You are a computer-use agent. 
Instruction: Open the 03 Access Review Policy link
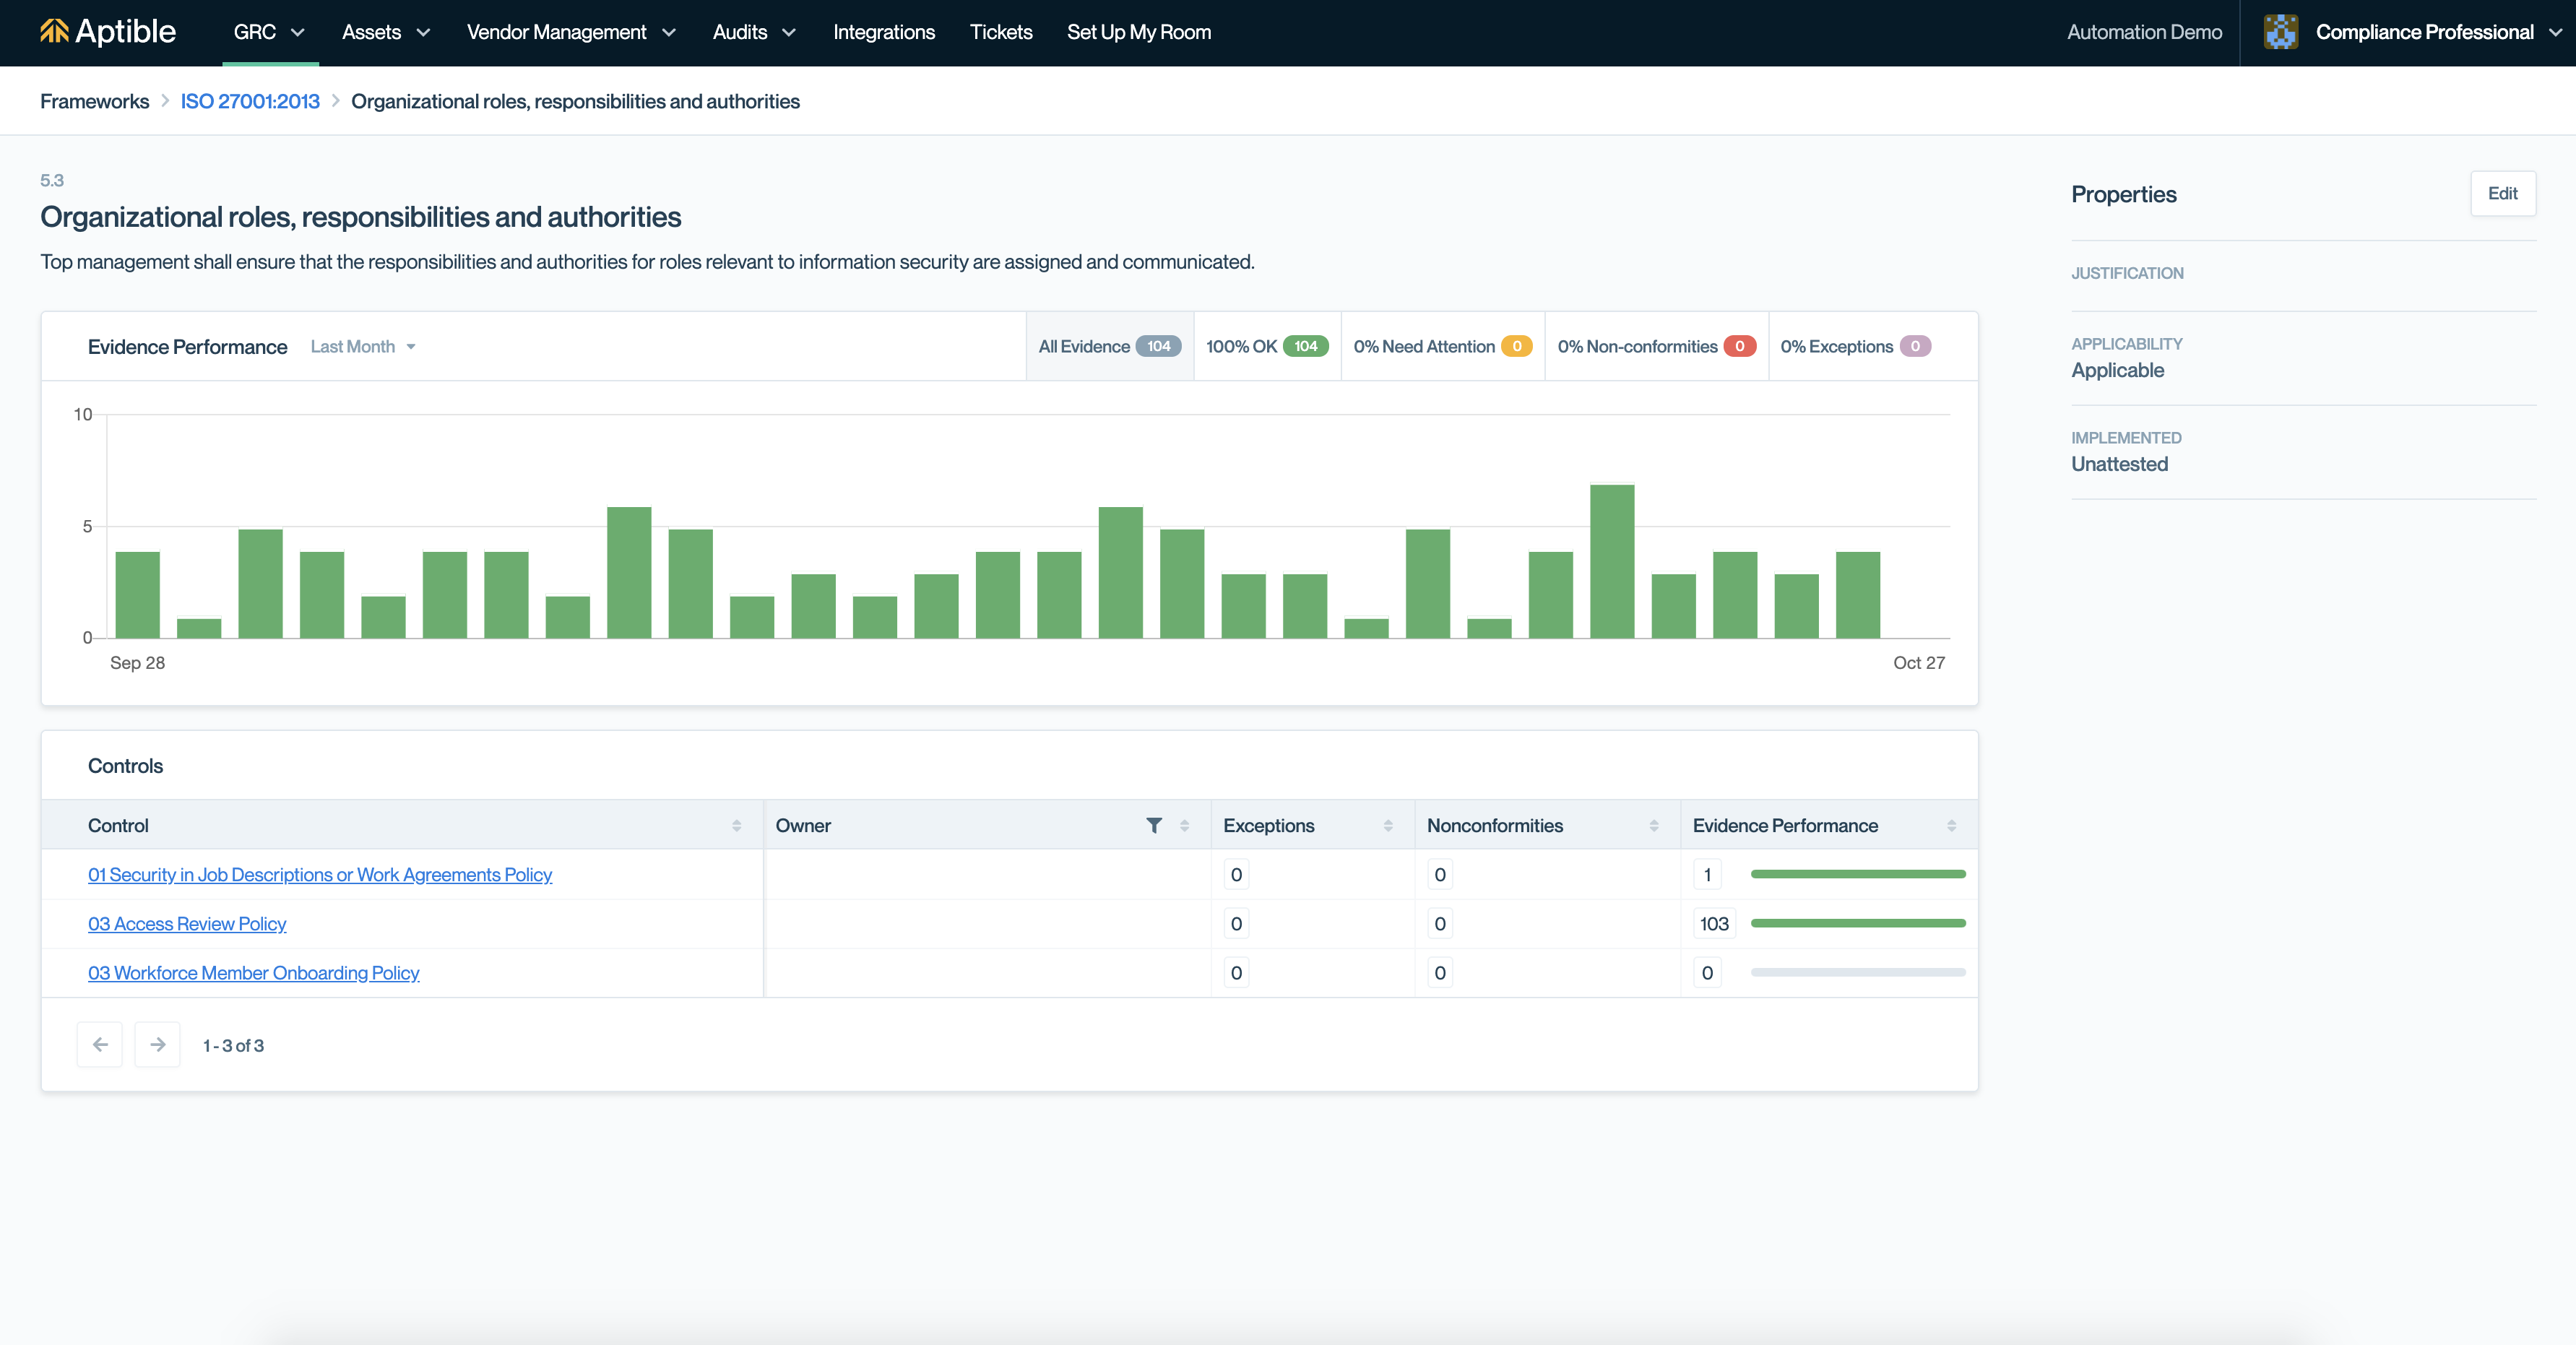[x=187, y=924]
